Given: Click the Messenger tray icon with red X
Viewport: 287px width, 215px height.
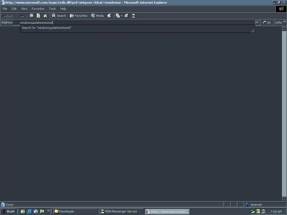Looking at the screenshot, I should click(263, 211).
